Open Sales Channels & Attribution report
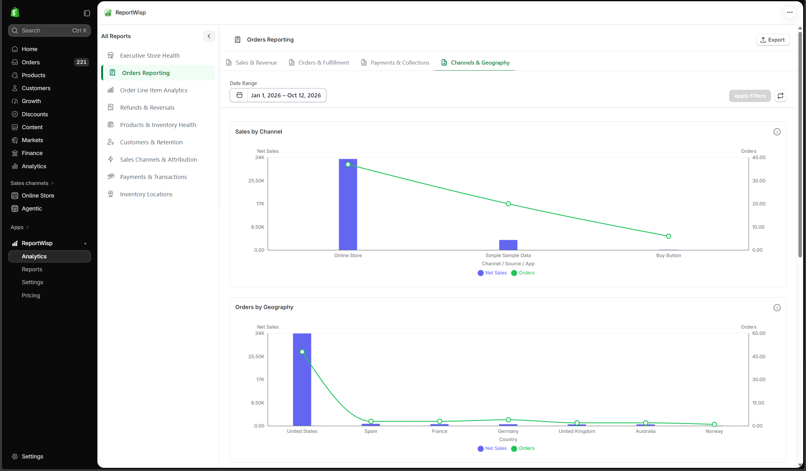Screen dimensions: 806x471 click(x=158, y=159)
